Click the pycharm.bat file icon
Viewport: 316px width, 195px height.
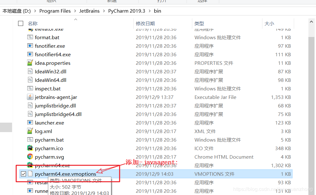click(x=30, y=140)
